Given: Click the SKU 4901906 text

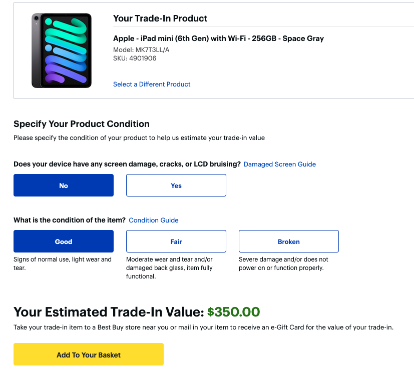Looking at the screenshot, I should 135,58.
